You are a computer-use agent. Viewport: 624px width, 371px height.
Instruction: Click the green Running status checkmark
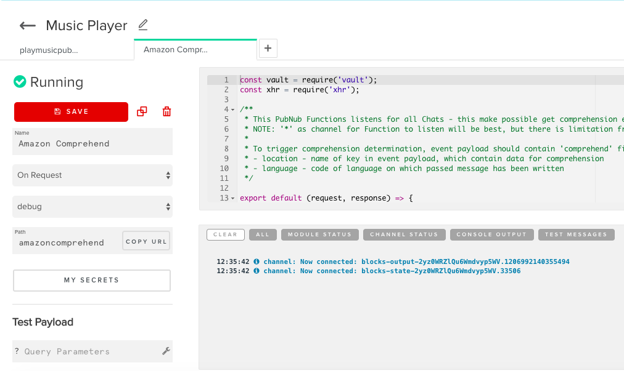pos(20,82)
